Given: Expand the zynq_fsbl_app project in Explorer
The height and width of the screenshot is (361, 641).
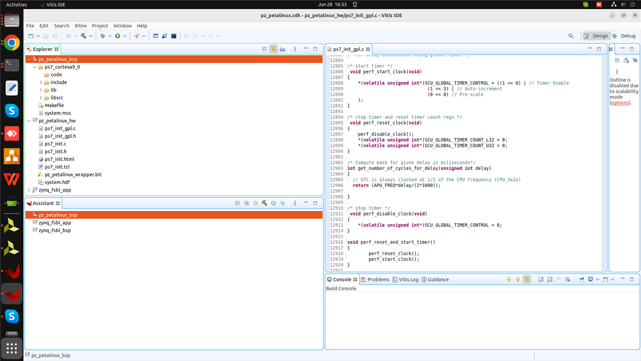Looking at the screenshot, I should (x=29, y=190).
